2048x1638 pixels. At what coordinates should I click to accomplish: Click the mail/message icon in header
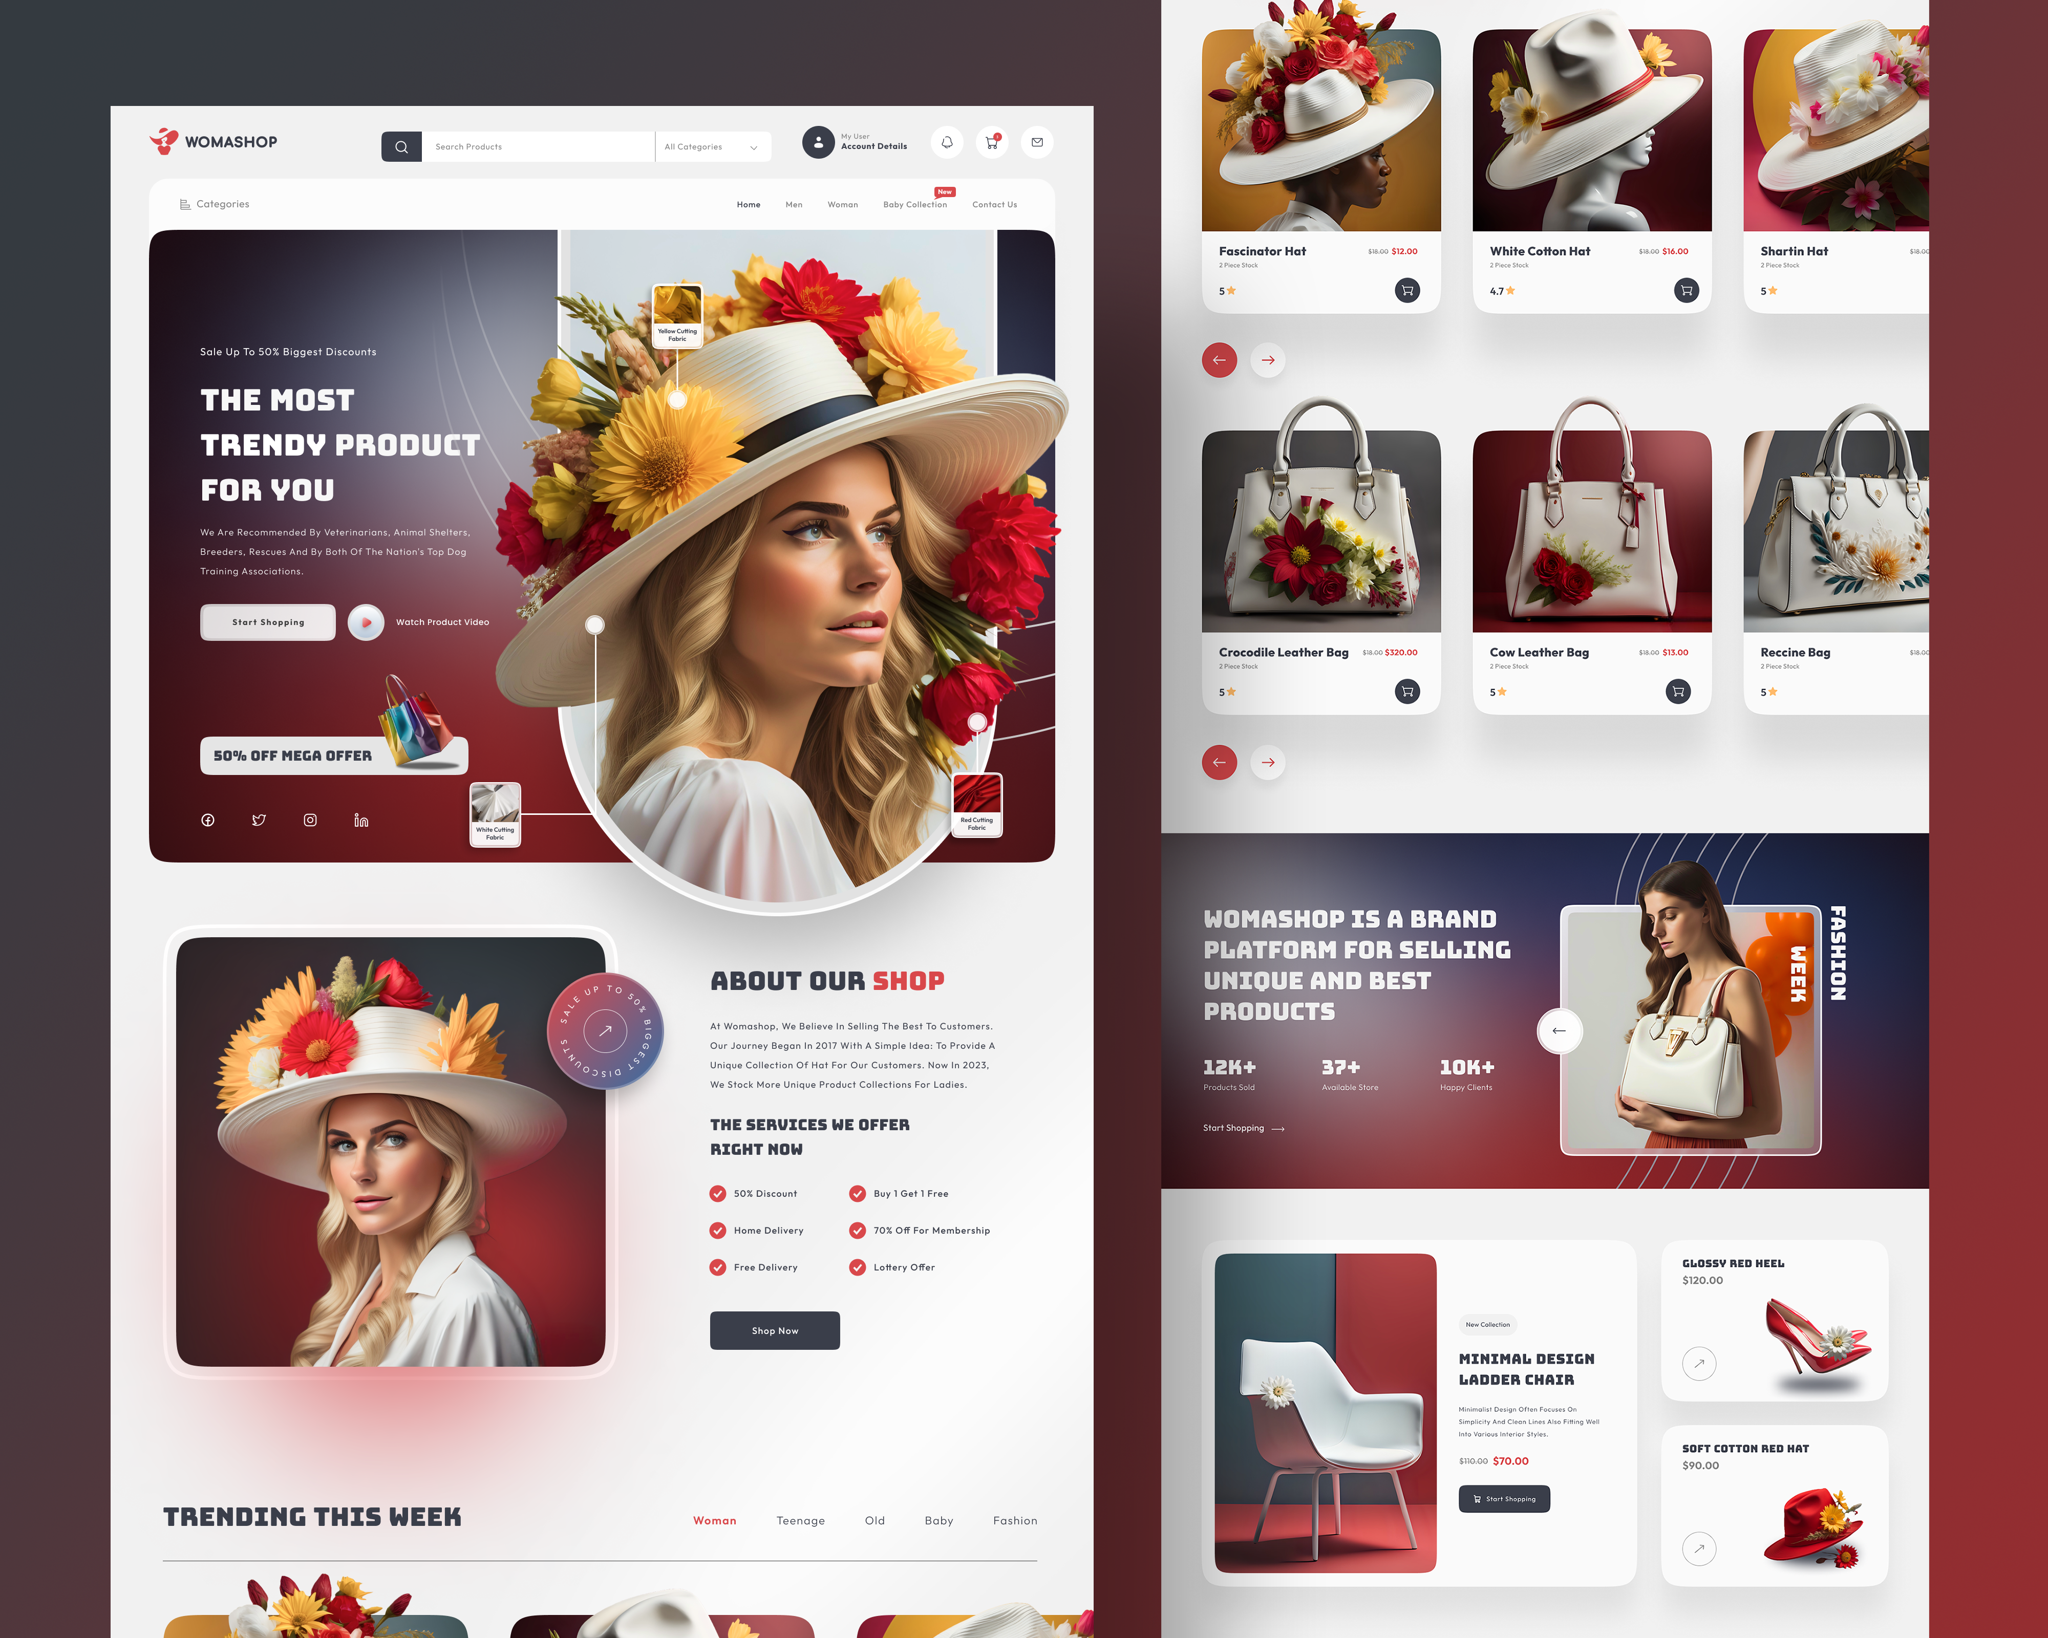pyautogui.click(x=1038, y=147)
